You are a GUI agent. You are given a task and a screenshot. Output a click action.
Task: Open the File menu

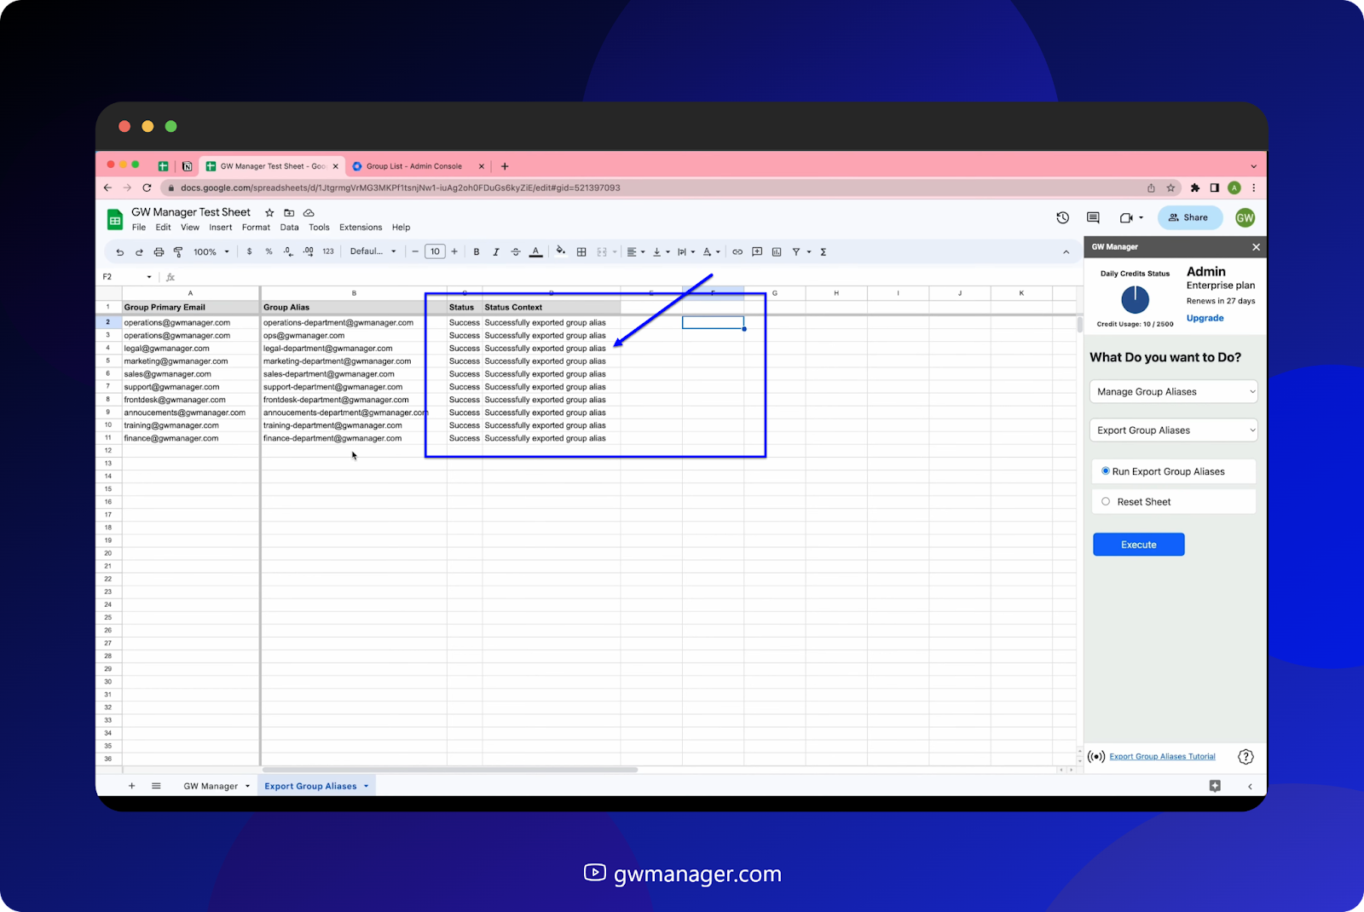139,228
